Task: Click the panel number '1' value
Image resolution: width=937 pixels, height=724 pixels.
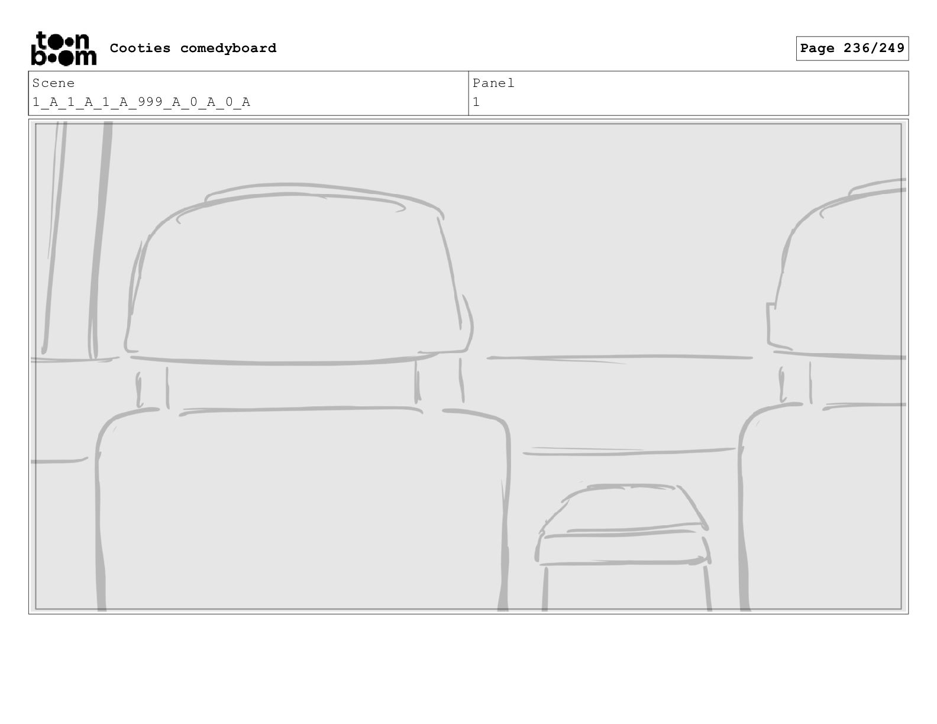Action: click(x=476, y=102)
